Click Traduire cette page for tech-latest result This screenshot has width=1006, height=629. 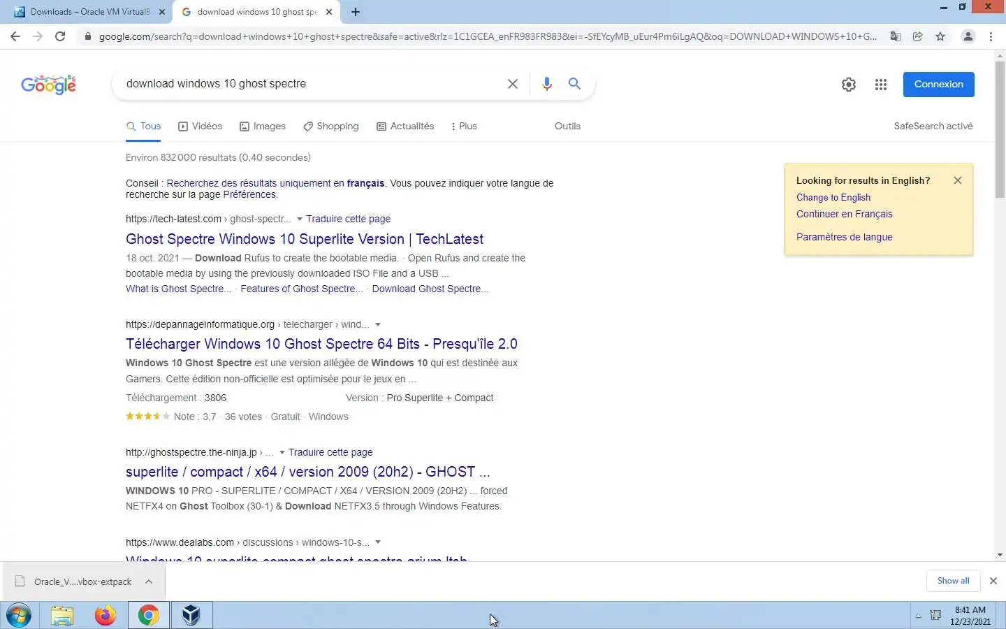click(348, 219)
